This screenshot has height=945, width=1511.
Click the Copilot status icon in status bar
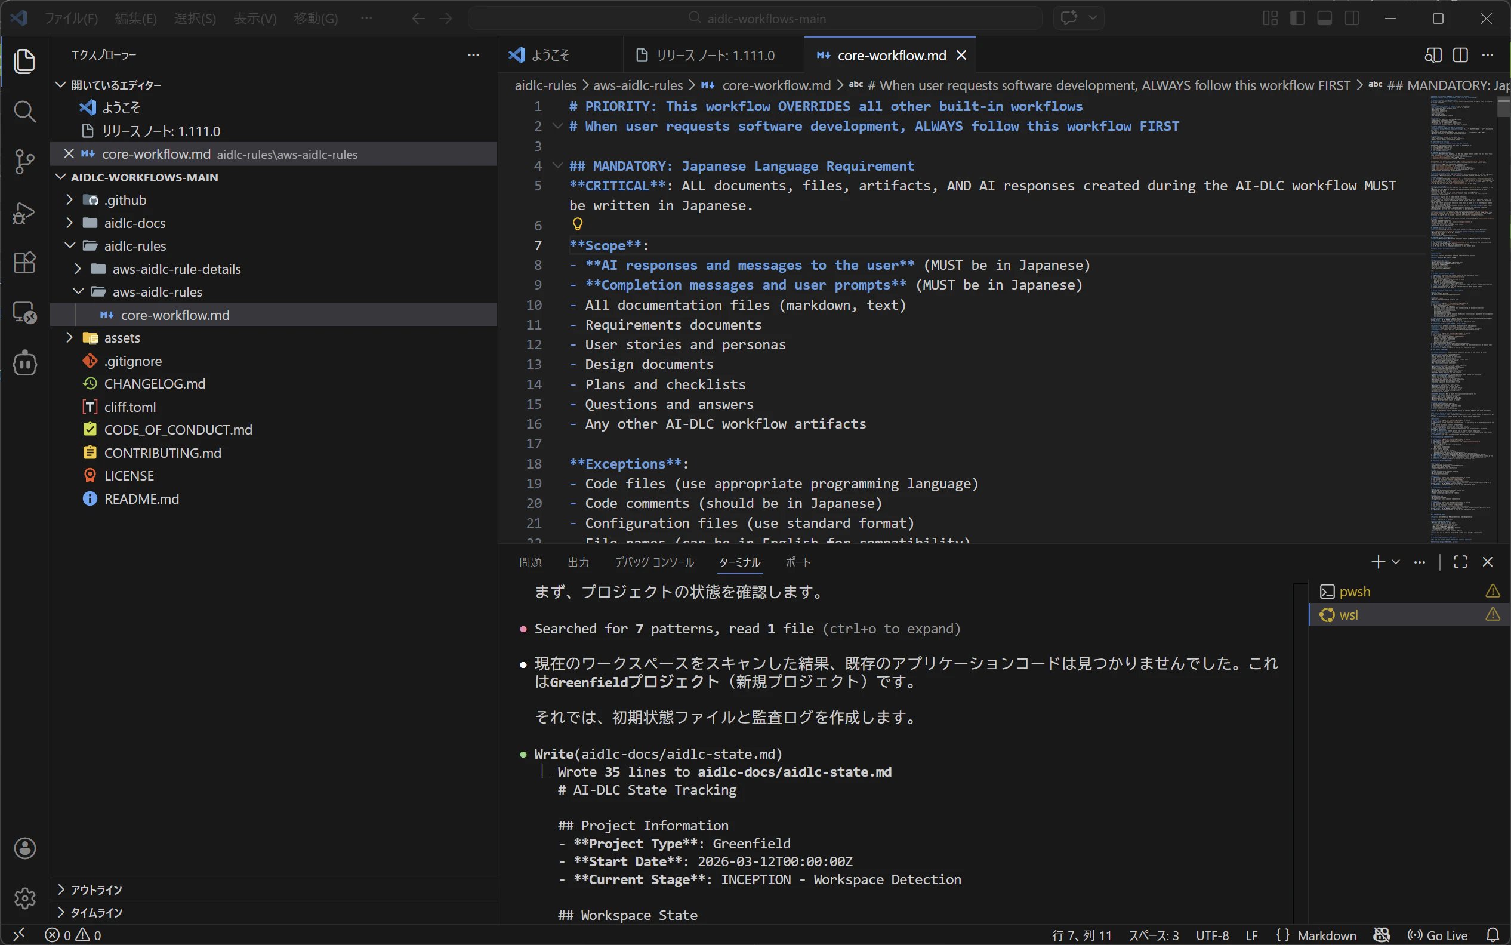pyautogui.click(x=1382, y=935)
